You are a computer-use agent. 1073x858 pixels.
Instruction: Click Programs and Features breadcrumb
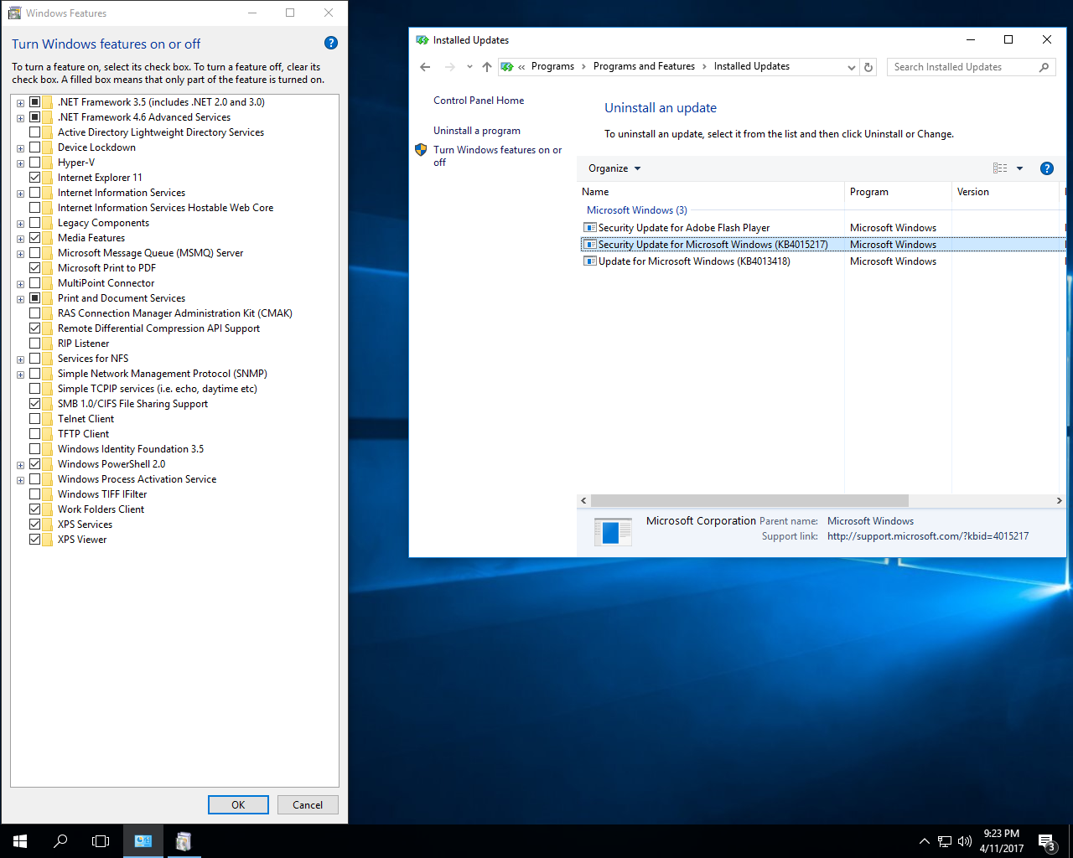(x=644, y=66)
